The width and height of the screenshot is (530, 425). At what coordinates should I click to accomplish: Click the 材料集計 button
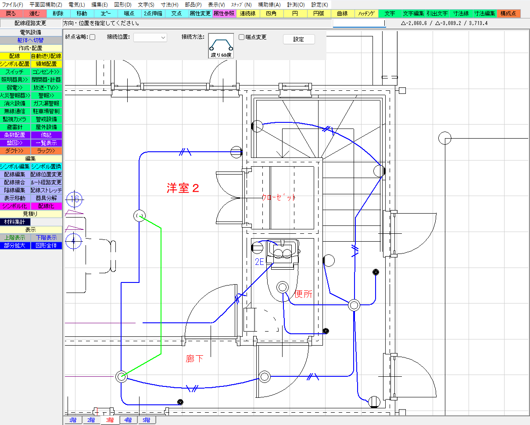[x=15, y=222]
